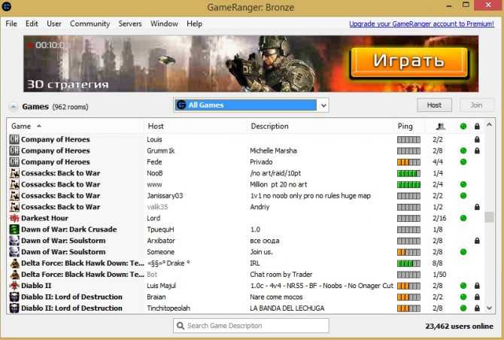Click the Join button

[476, 105]
